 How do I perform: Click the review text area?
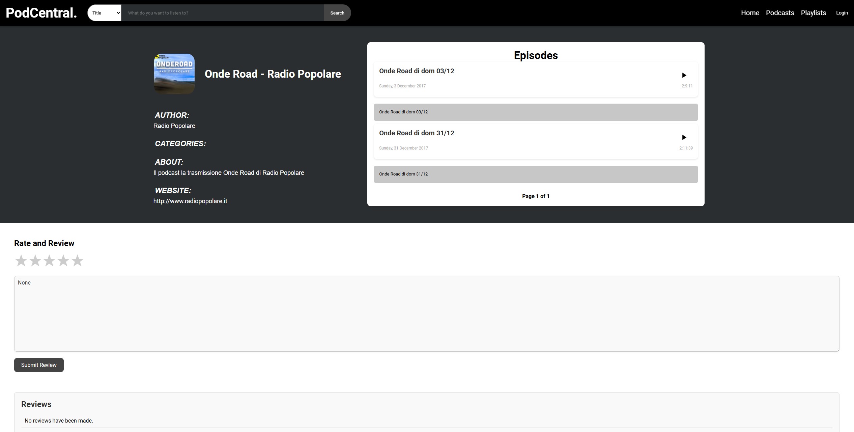click(x=427, y=314)
